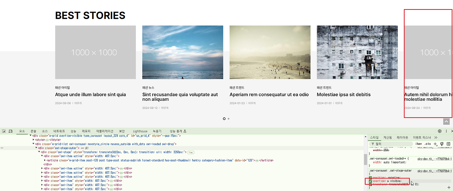The height and width of the screenshot is (191, 453).
Task: Expand ellipsis inside article post-120
Action: pyautogui.click(x=257, y=160)
